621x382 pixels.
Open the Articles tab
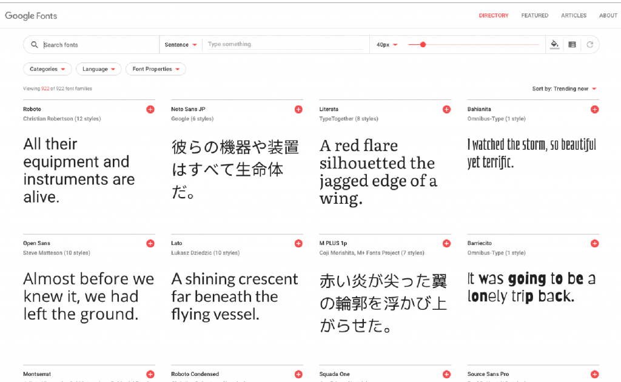tap(574, 15)
